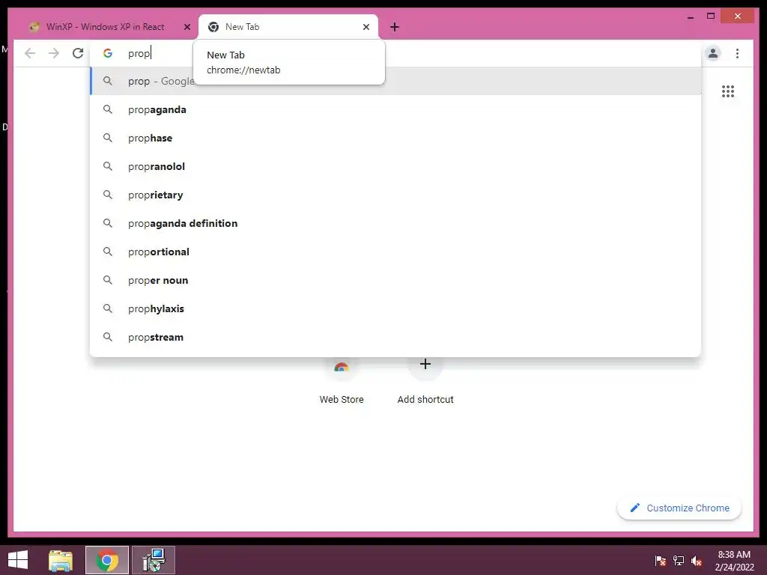Close the New Tab tab
Viewport: 767px width, 575px height.
coord(366,27)
